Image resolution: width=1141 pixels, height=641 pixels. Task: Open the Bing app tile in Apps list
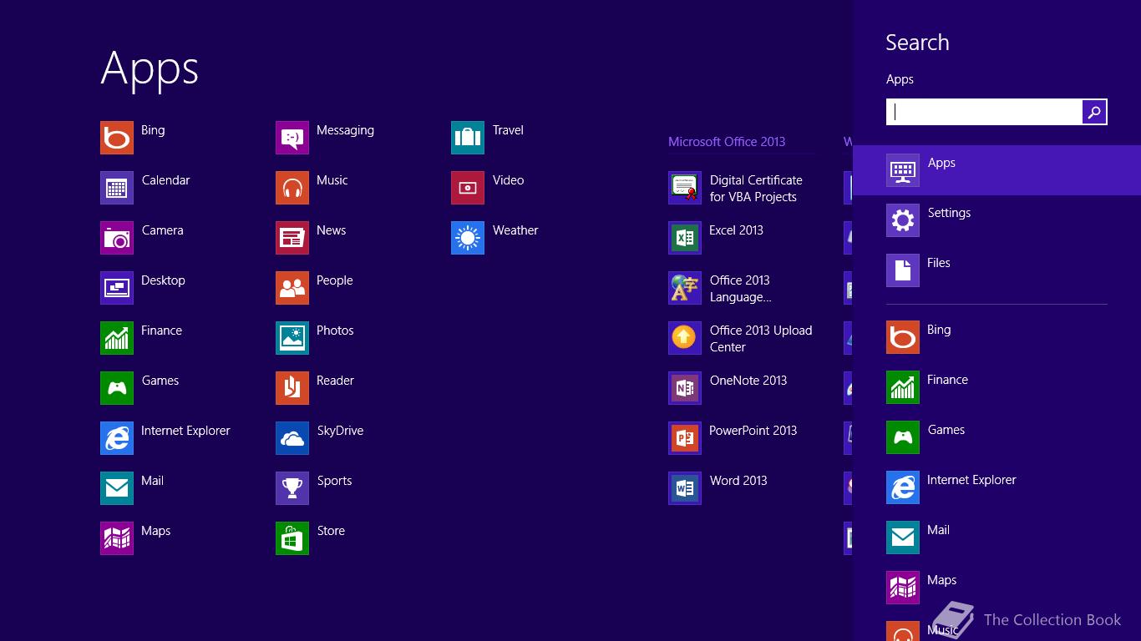[x=117, y=138]
